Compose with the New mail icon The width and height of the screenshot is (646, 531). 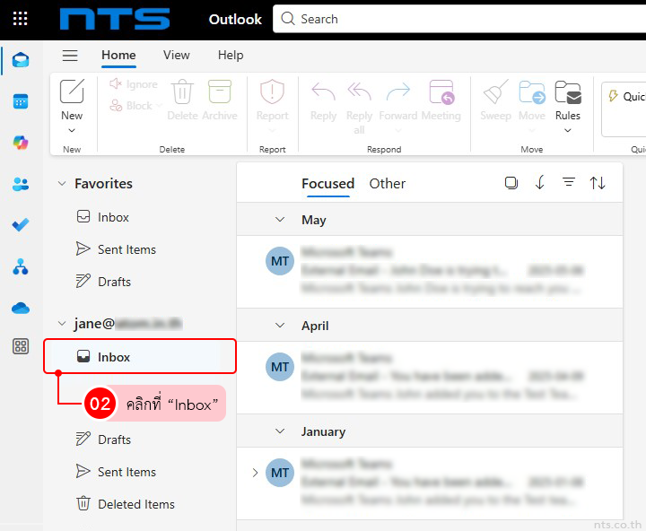[72, 91]
